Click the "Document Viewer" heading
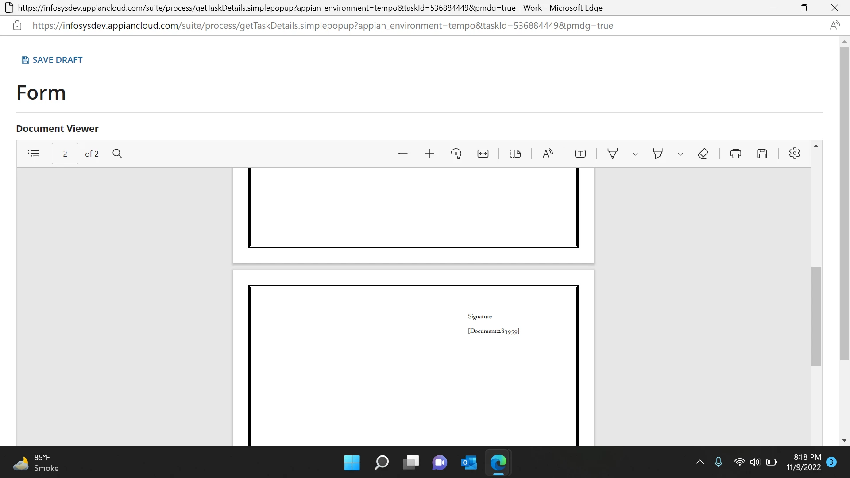This screenshot has height=478, width=850. click(x=58, y=128)
